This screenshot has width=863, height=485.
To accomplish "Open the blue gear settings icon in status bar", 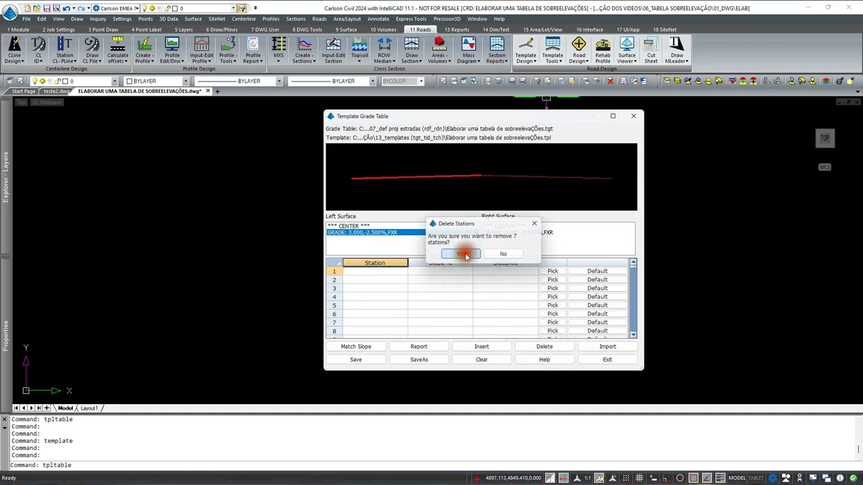I will tap(773, 478).
